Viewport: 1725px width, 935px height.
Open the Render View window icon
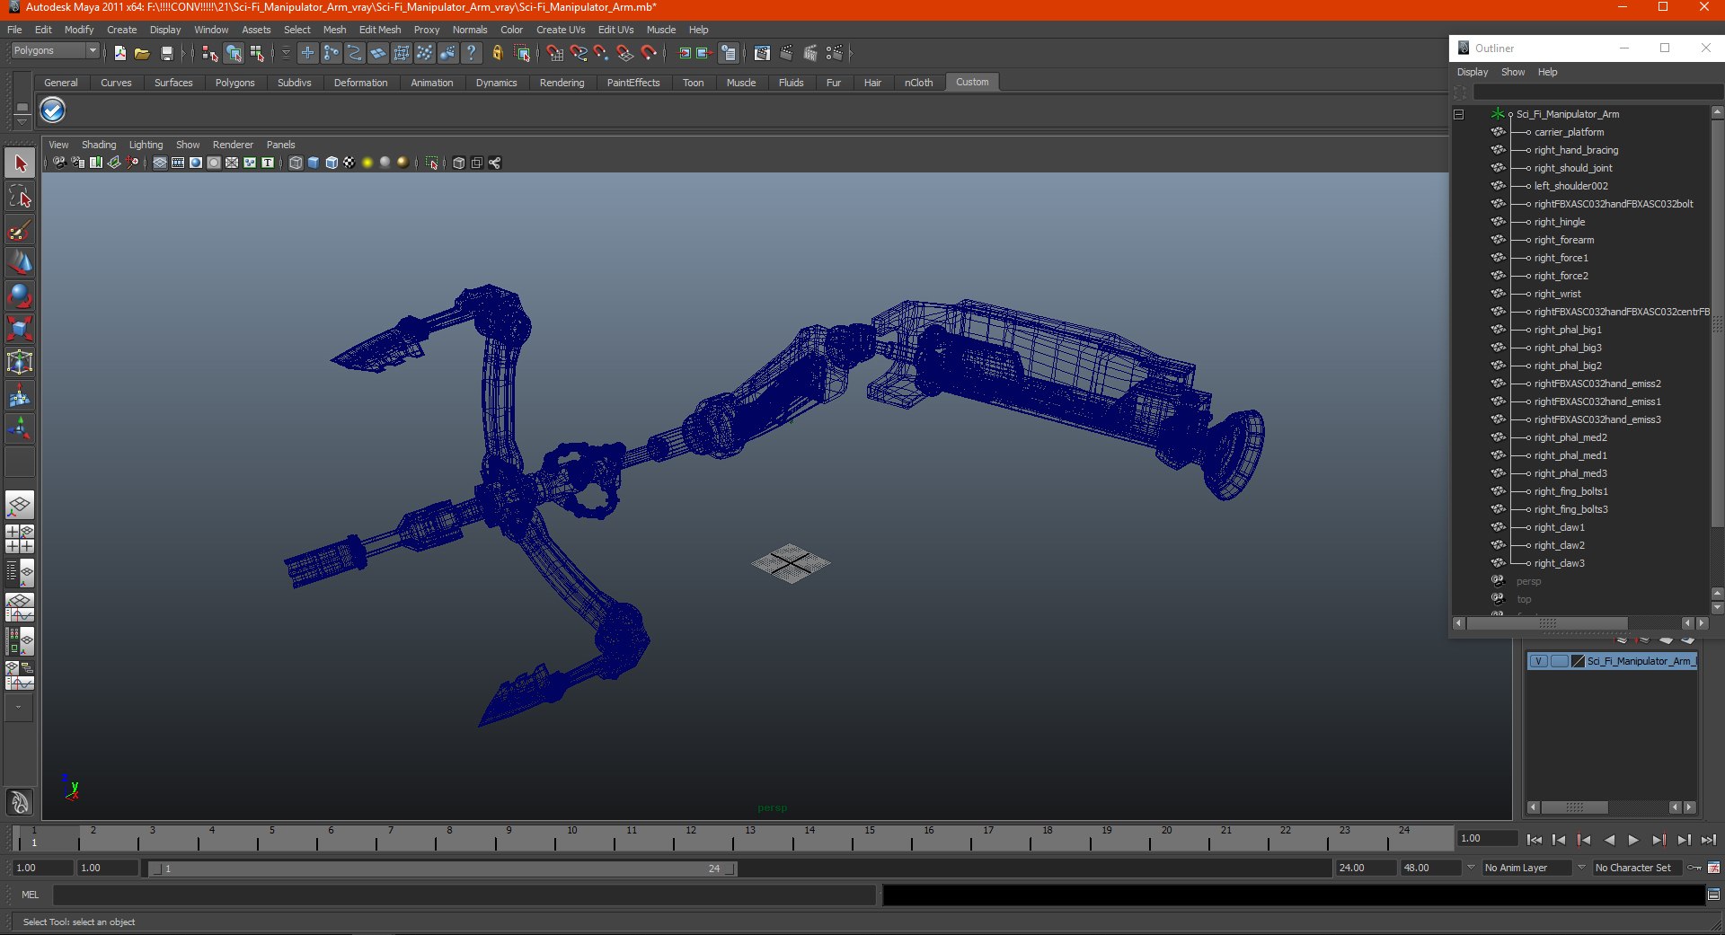coord(762,54)
